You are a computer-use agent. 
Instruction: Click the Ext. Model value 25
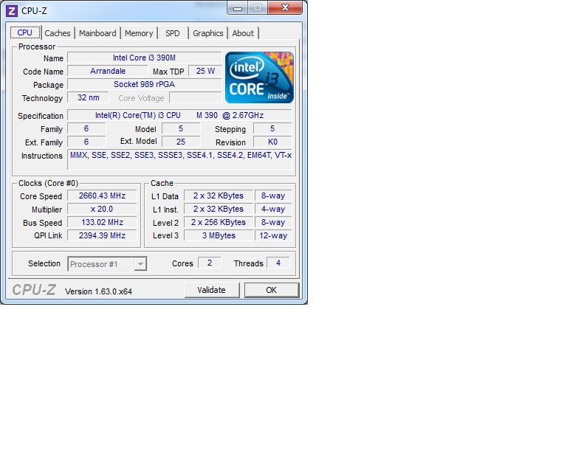[181, 142]
